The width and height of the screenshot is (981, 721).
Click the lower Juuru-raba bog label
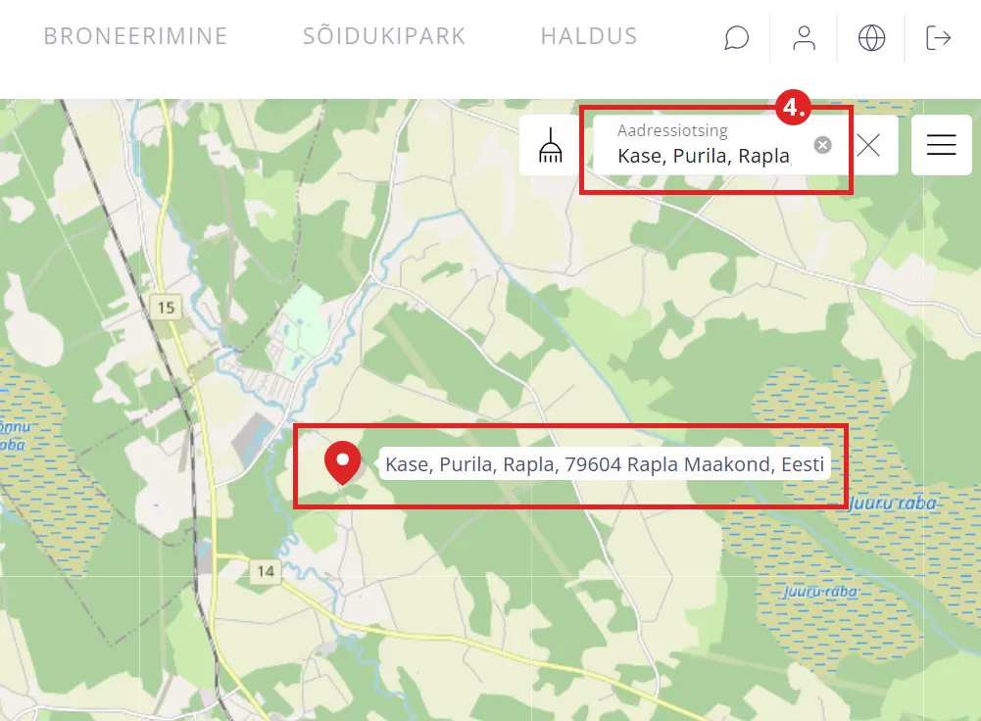point(819,592)
